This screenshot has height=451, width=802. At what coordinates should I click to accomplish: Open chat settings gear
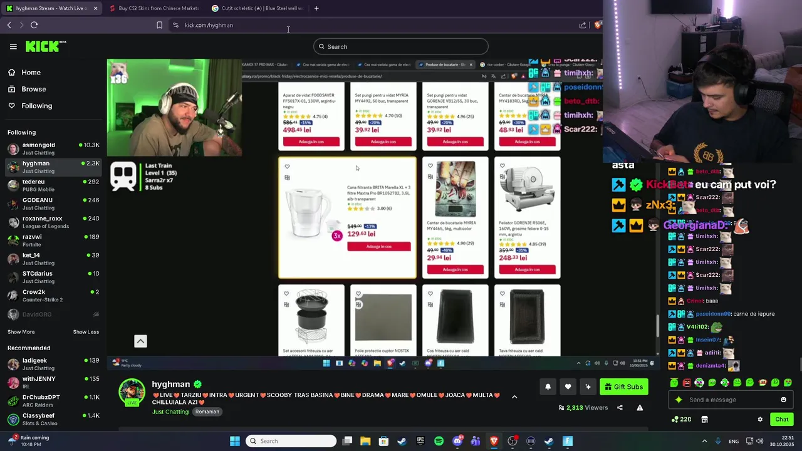(x=760, y=419)
